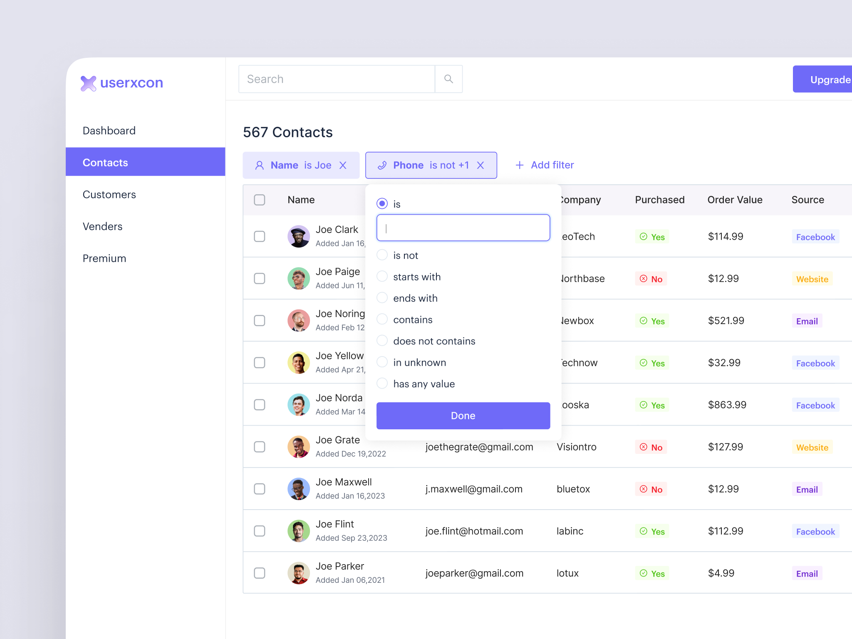Switch to the Customers section
Image resolution: width=852 pixels, height=639 pixels.
[109, 194]
